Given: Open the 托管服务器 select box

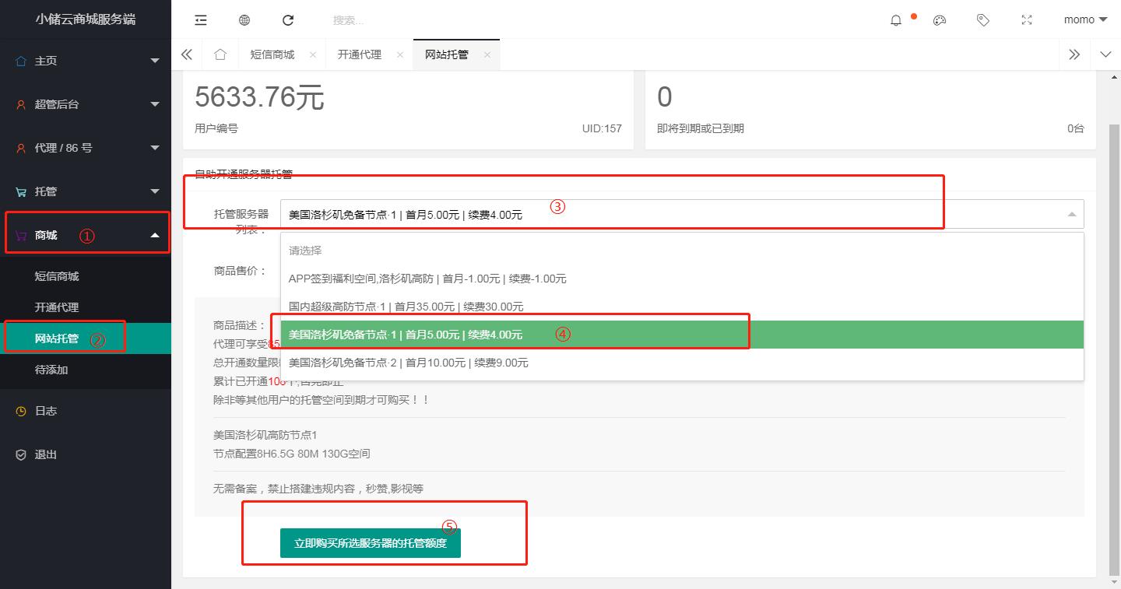Looking at the screenshot, I should pyautogui.click(x=682, y=214).
